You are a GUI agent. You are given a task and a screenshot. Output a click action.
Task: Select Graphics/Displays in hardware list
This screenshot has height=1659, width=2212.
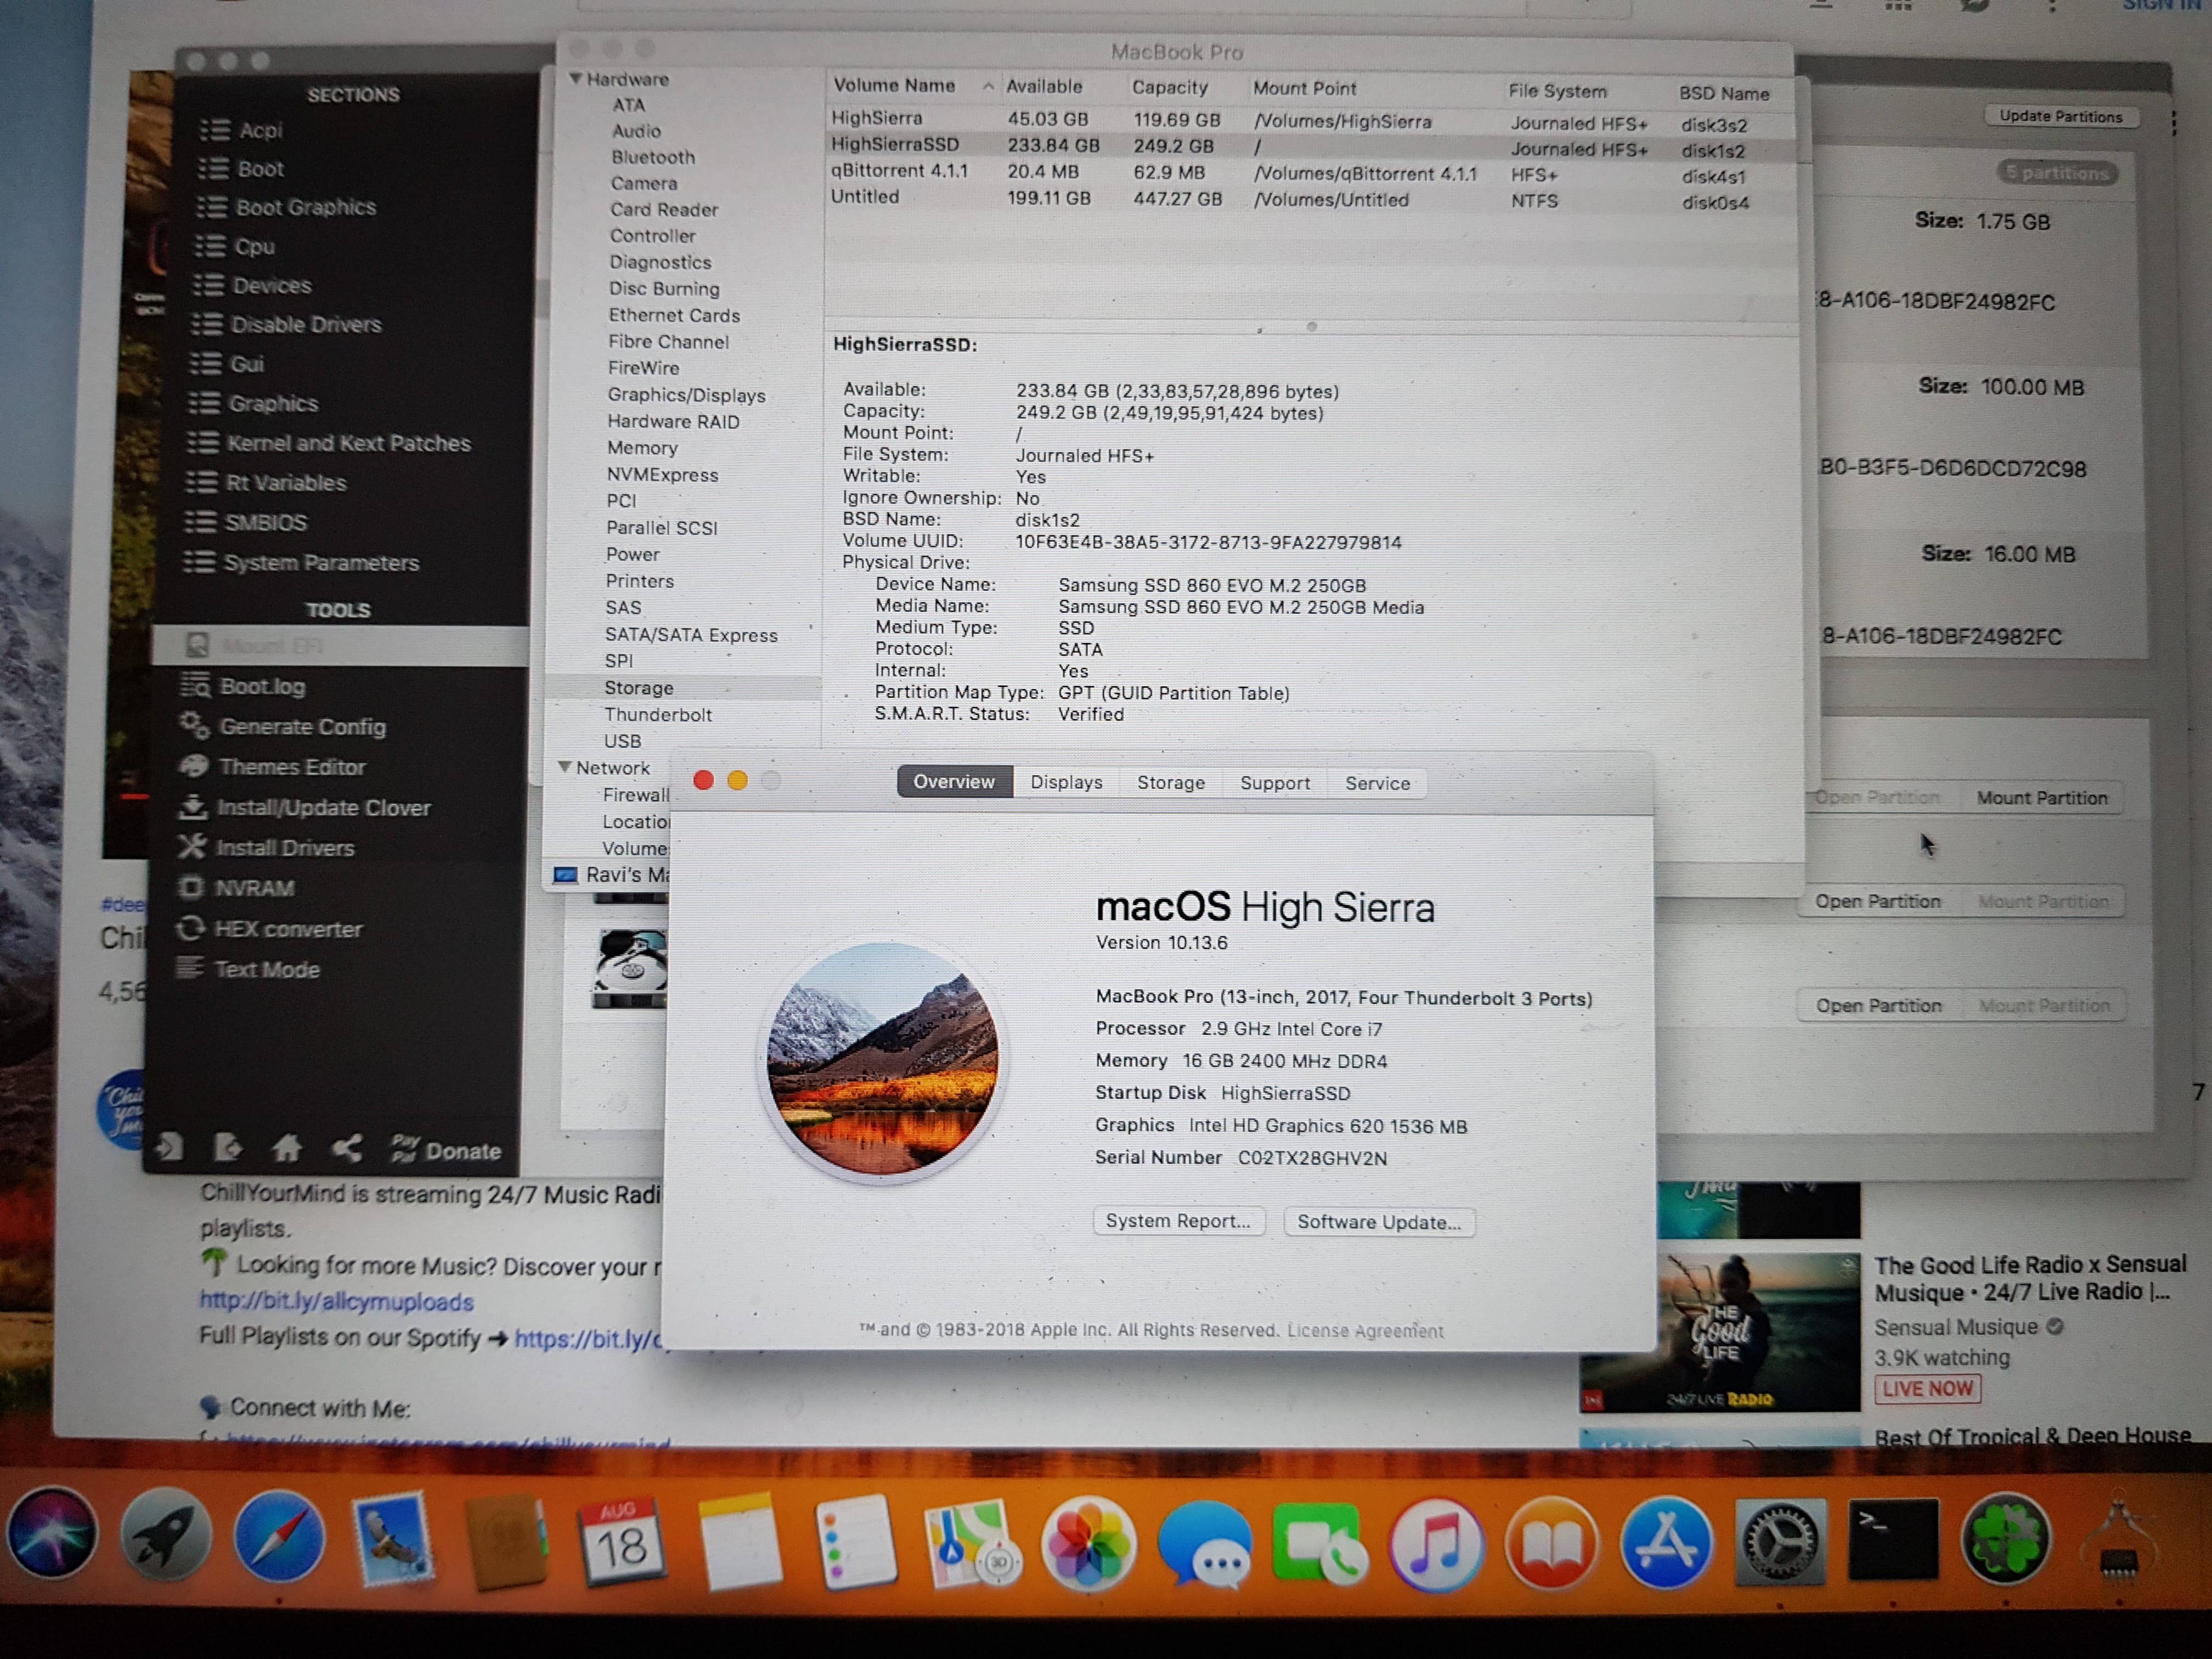[x=686, y=395]
